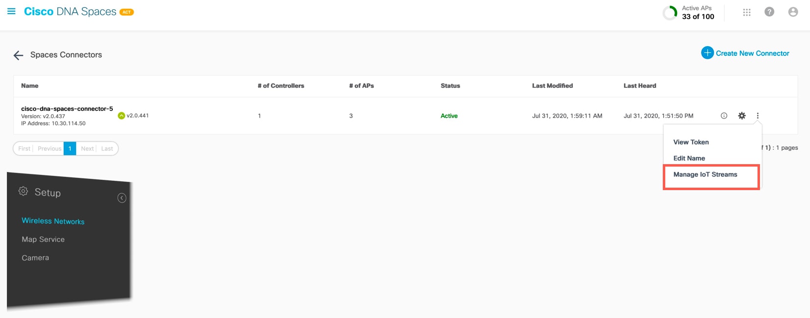
Task: Click the 33 of 100 Active APs count
Action: click(698, 17)
